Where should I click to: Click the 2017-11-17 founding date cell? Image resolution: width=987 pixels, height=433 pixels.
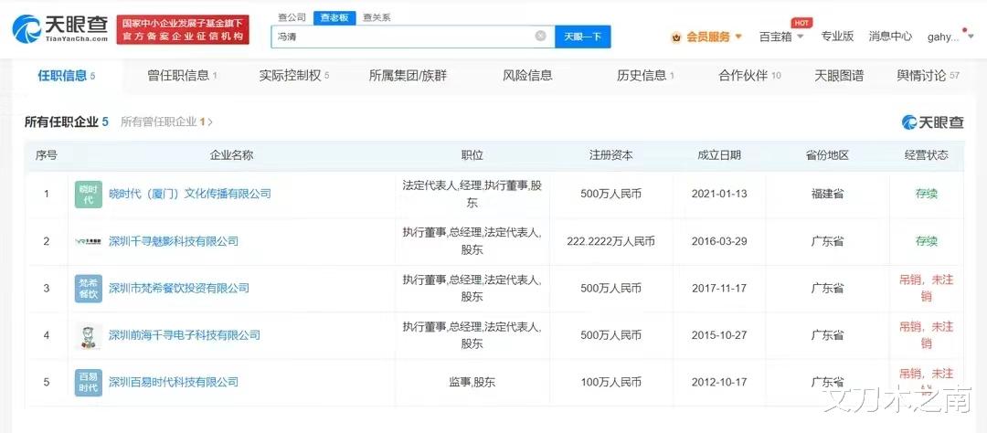pyautogui.click(x=719, y=289)
